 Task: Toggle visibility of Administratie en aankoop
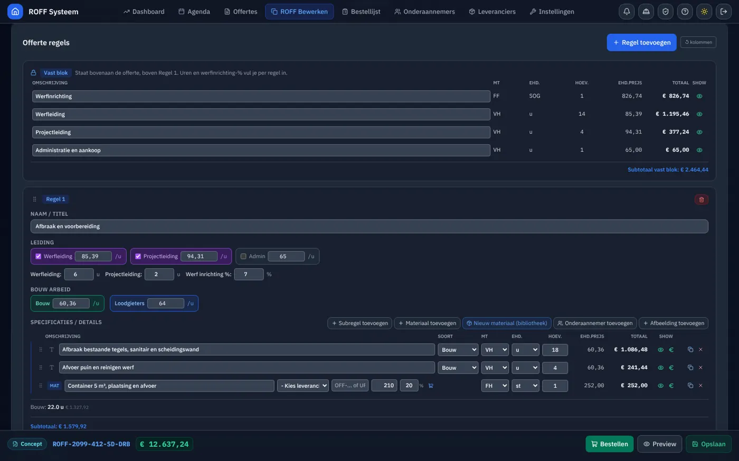(x=699, y=150)
